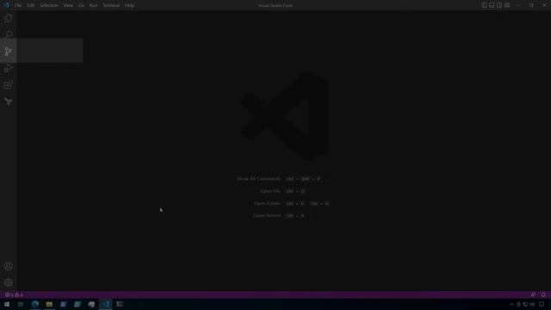Click errors and warnings status bar indicator
The height and width of the screenshot is (310, 551).
14,294
